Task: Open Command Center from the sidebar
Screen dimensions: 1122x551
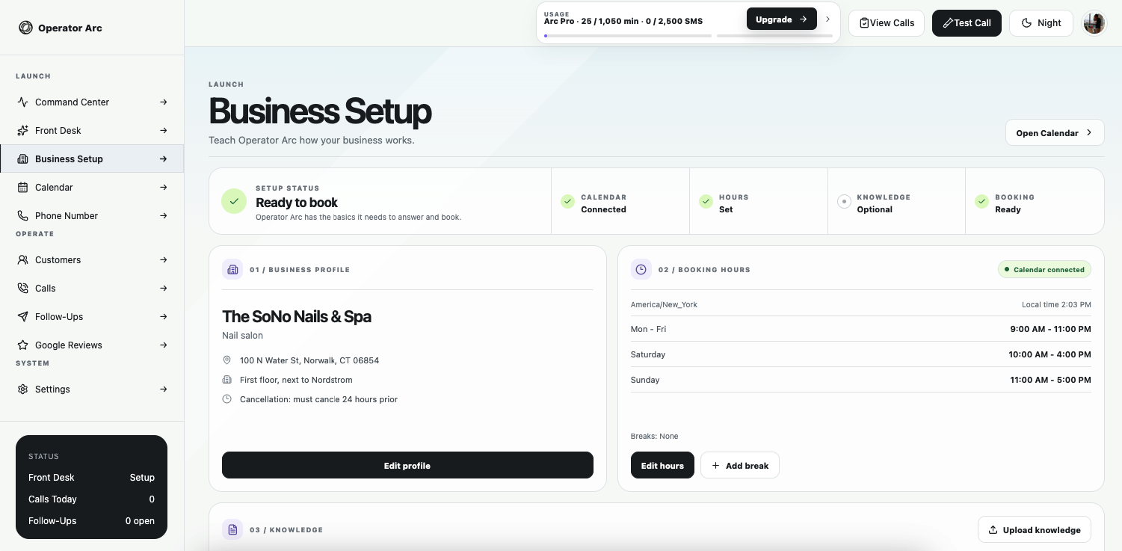Action: [x=92, y=102]
